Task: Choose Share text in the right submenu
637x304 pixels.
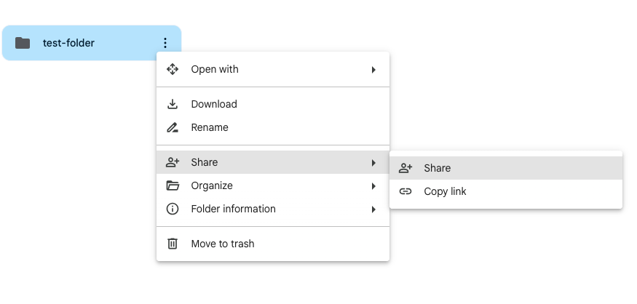Action: point(437,168)
